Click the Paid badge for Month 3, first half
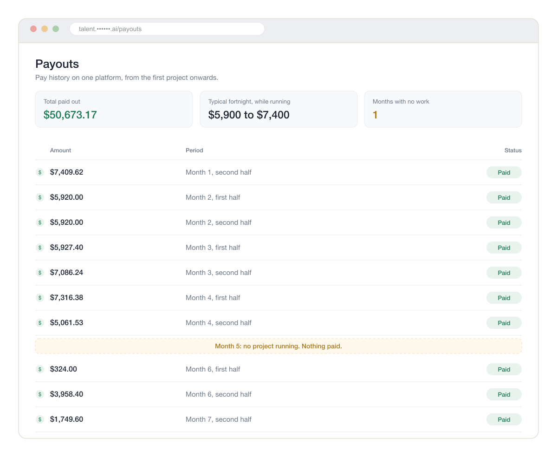Viewport: 557px width, 457px height. pyautogui.click(x=504, y=248)
